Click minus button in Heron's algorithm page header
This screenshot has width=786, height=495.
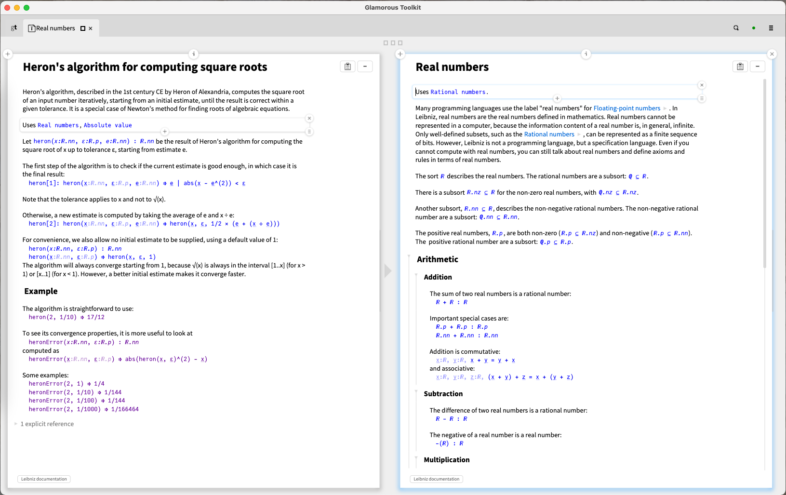pyautogui.click(x=365, y=67)
